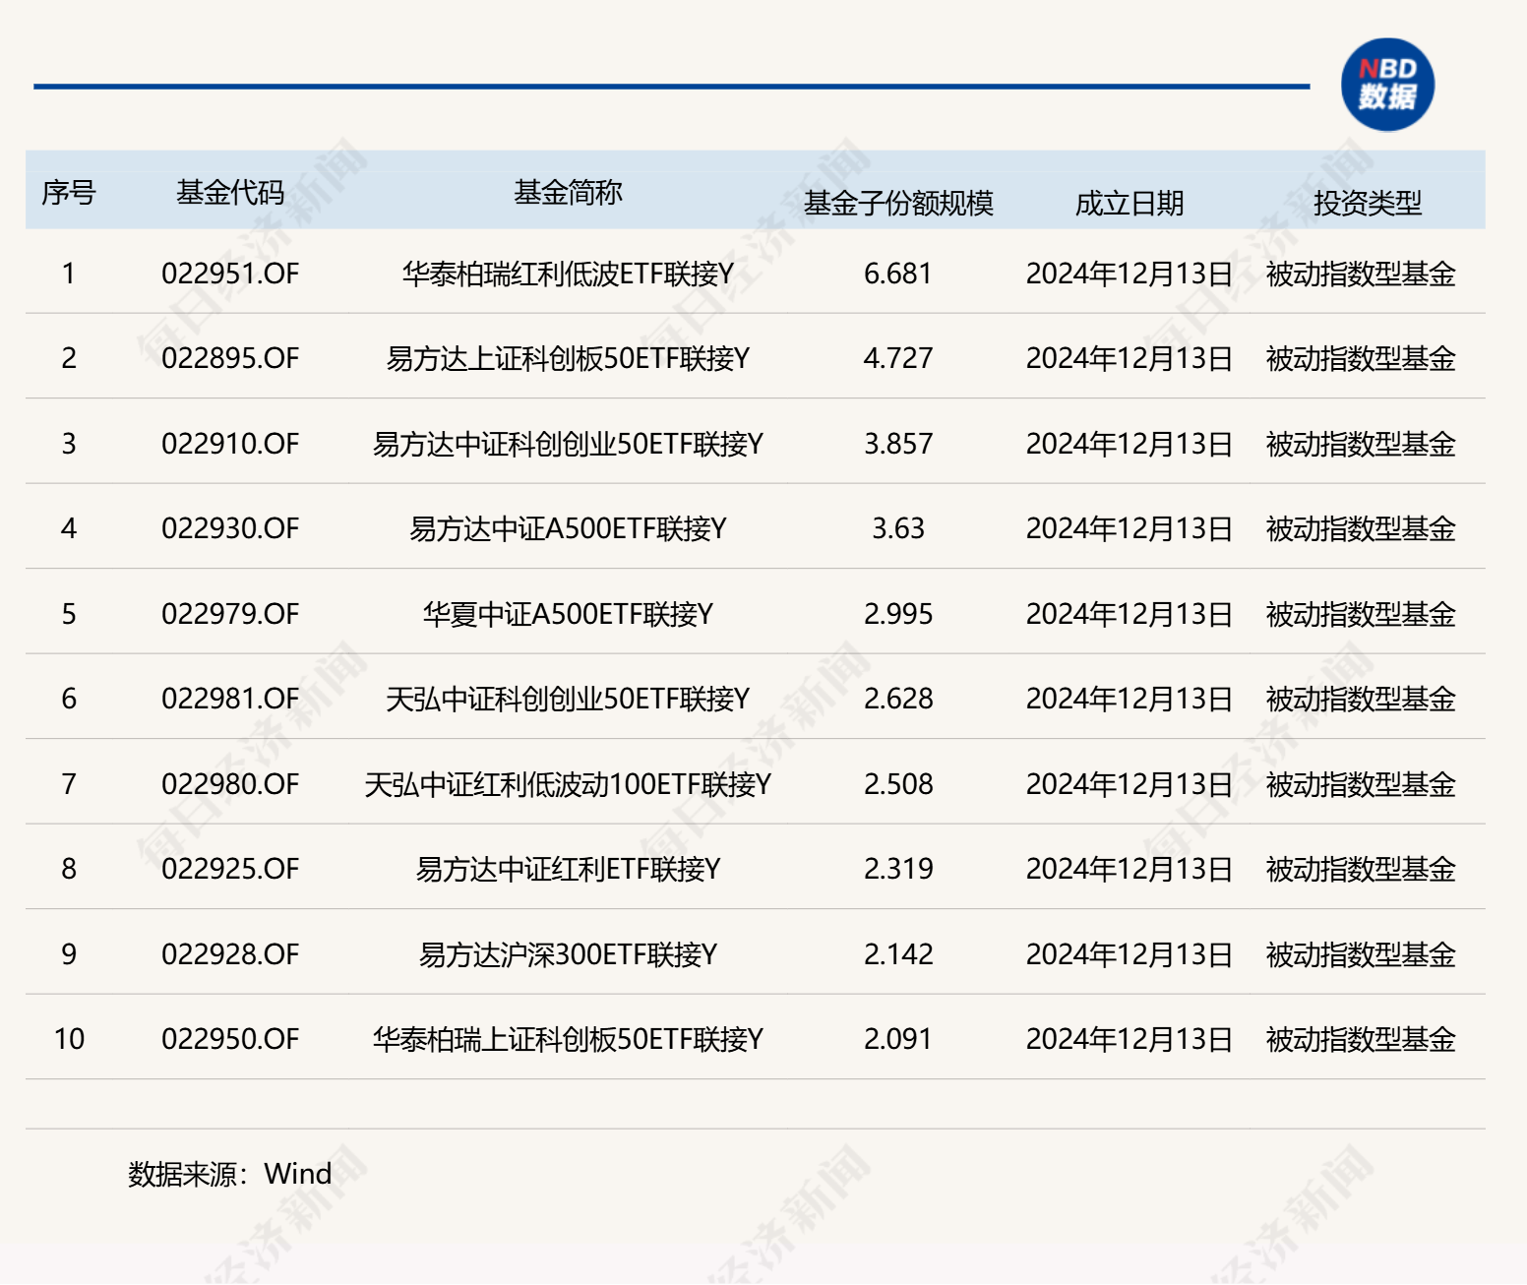Select the 序号 column header

coord(69,192)
